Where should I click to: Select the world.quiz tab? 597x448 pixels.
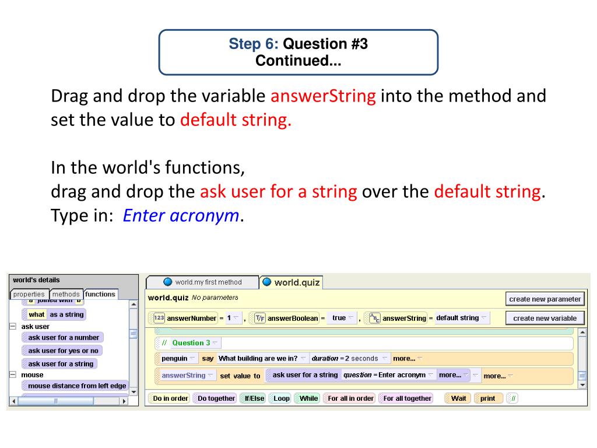[x=292, y=282]
